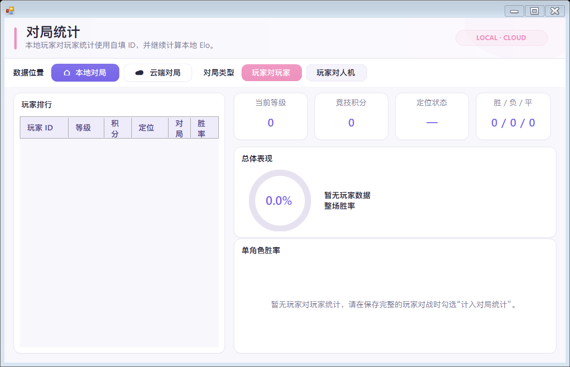570x367 pixels.
Task: Sort by the 胜率 column header
Action: pyautogui.click(x=204, y=127)
